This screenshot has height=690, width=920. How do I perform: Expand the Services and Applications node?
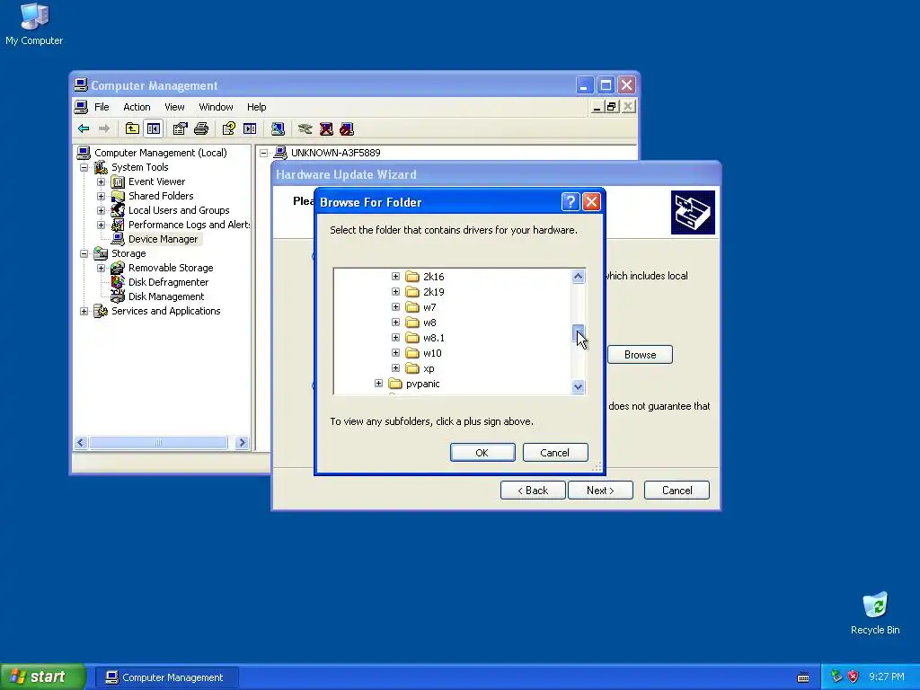click(x=84, y=311)
